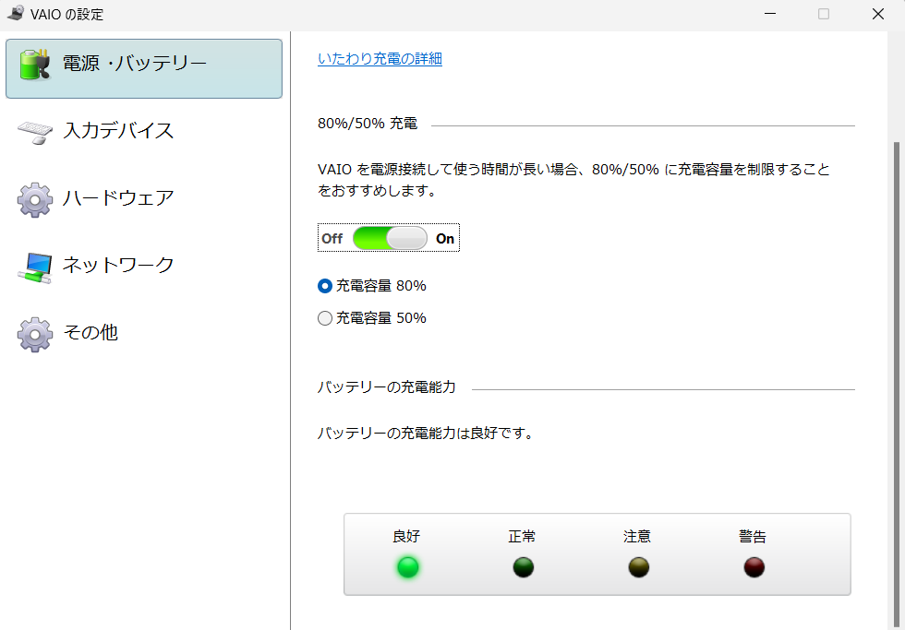Click the バッテリーの充電能力 section heading
This screenshot has height=630, width=905.
point(387,387)
